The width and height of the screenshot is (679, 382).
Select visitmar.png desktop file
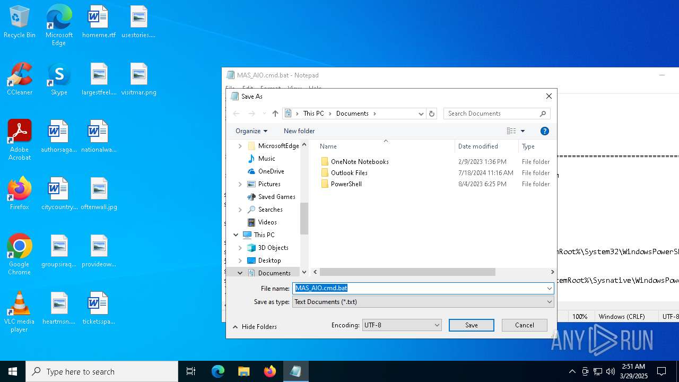pos(139,80)
